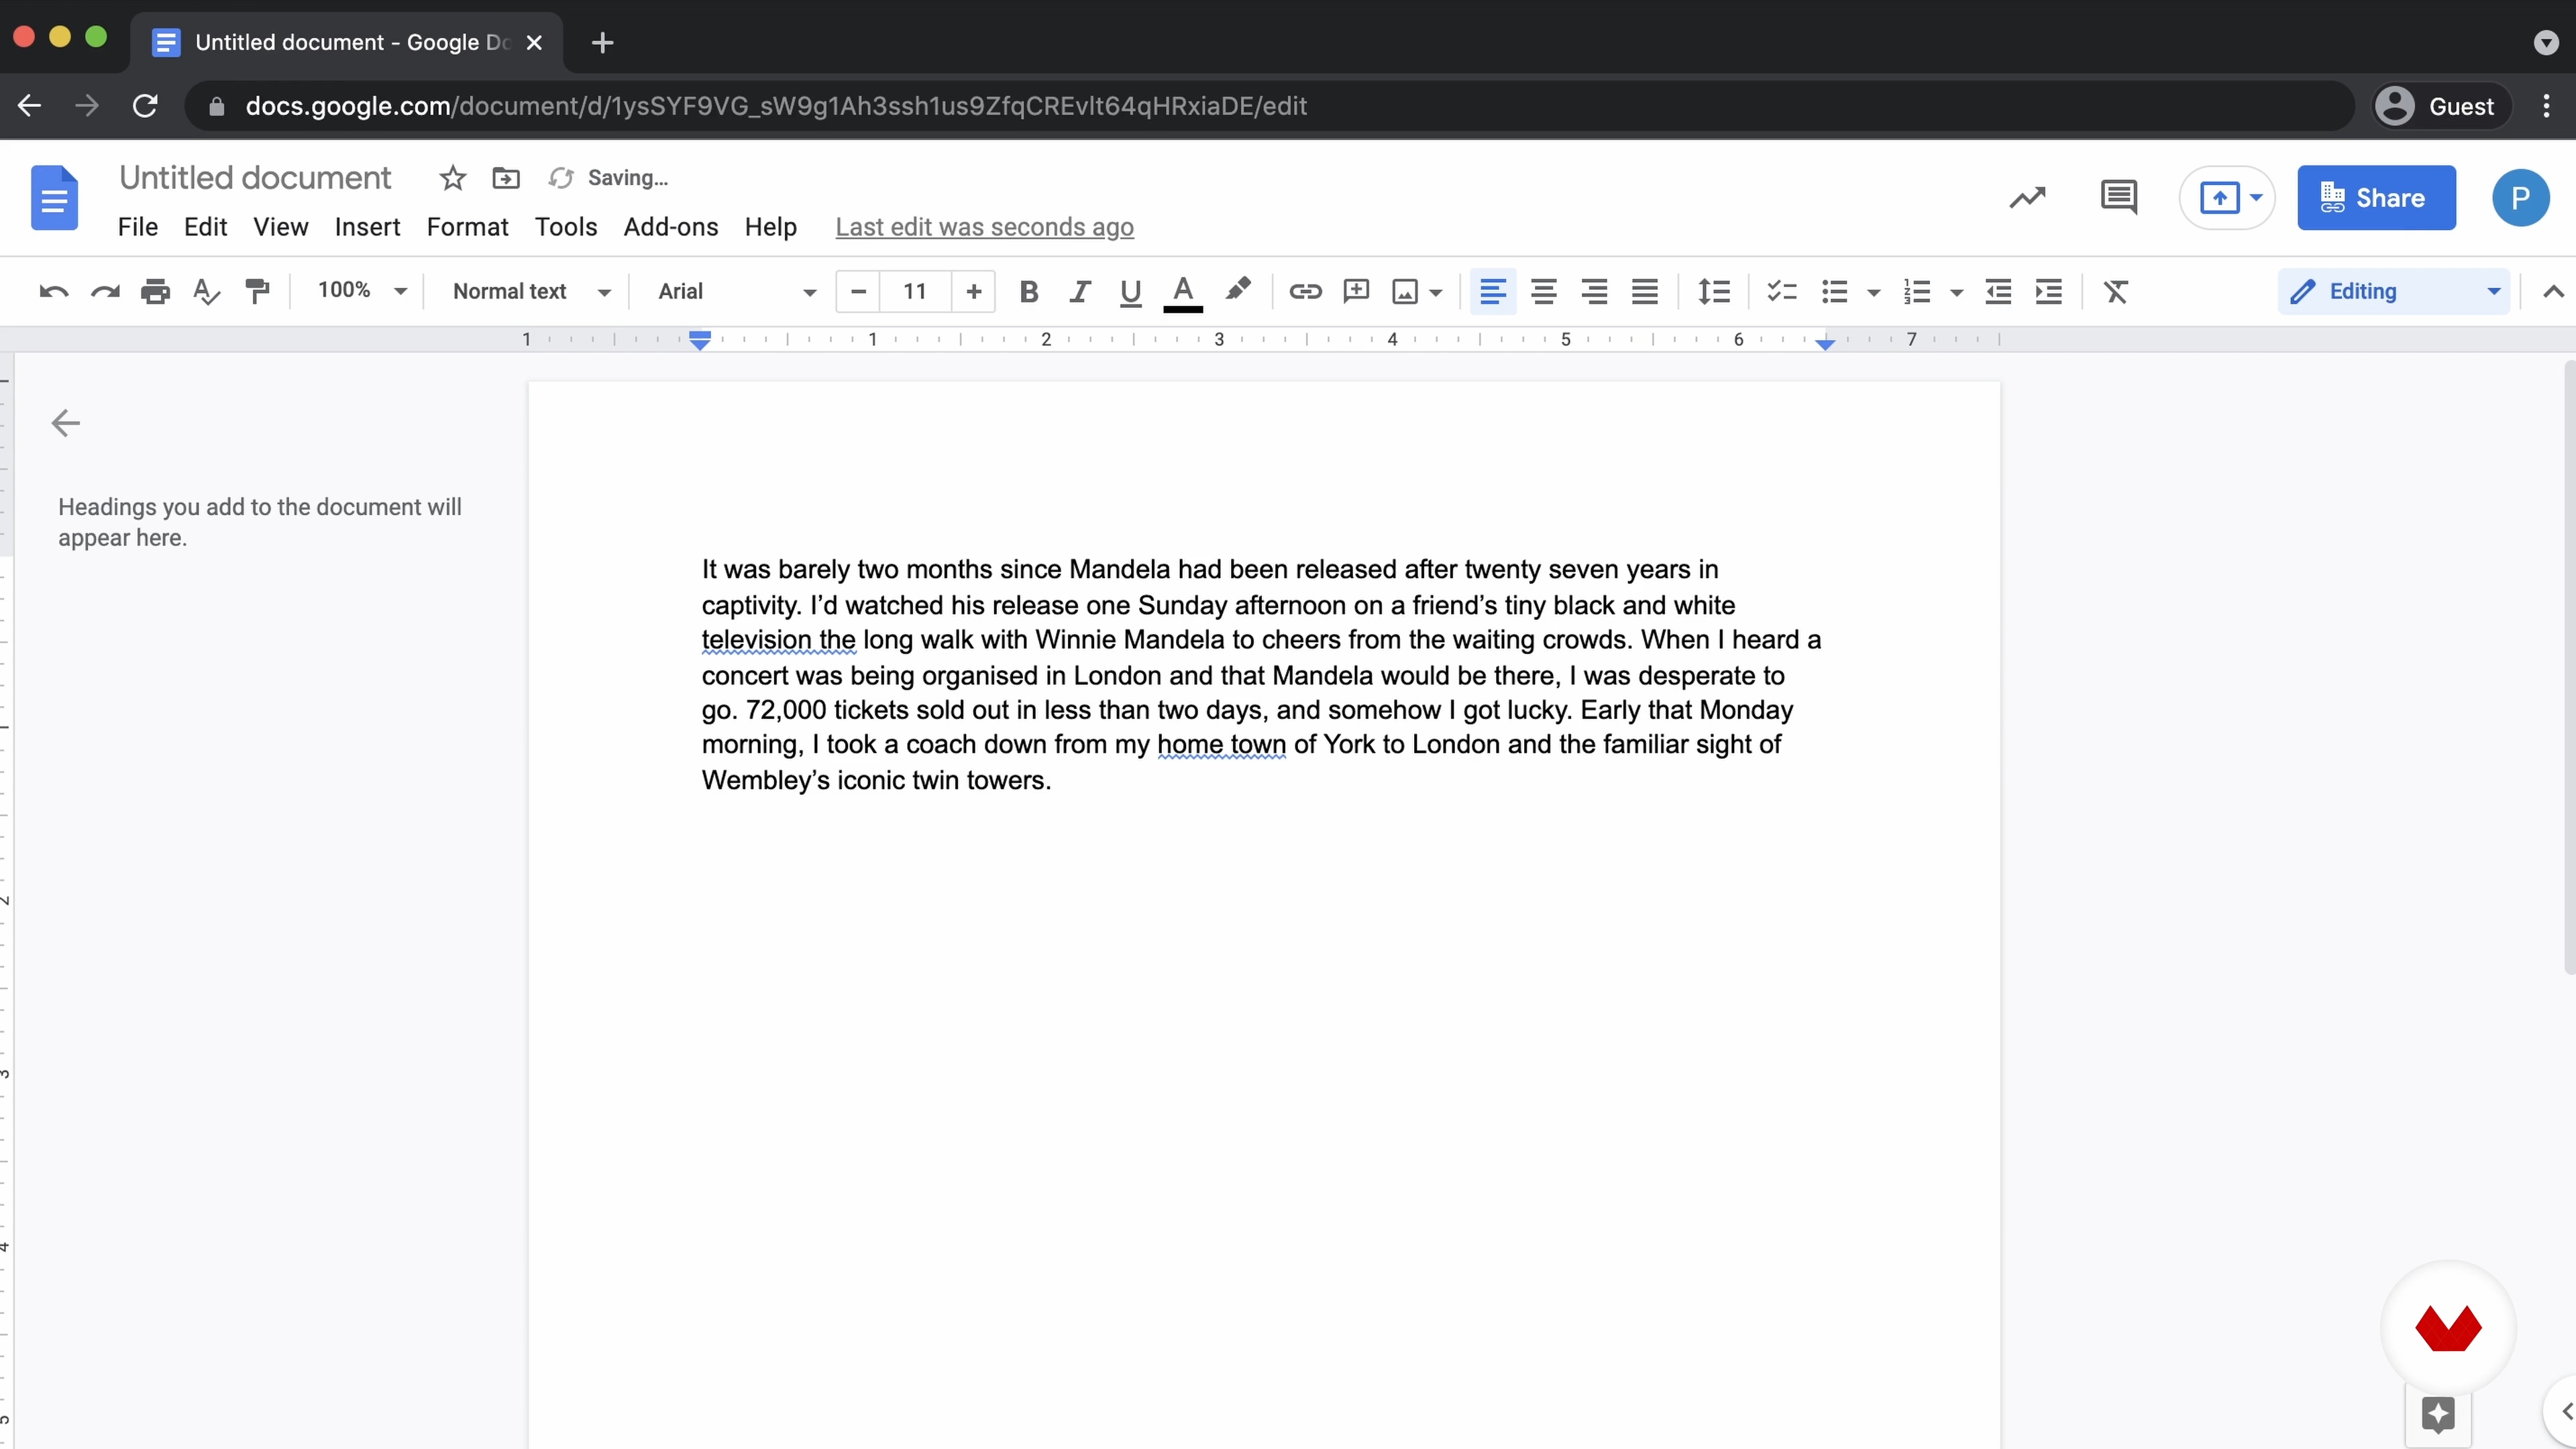Viewport: 2576px width, 1449px height.
Task: Open the Insert menu
Action: 367,227
